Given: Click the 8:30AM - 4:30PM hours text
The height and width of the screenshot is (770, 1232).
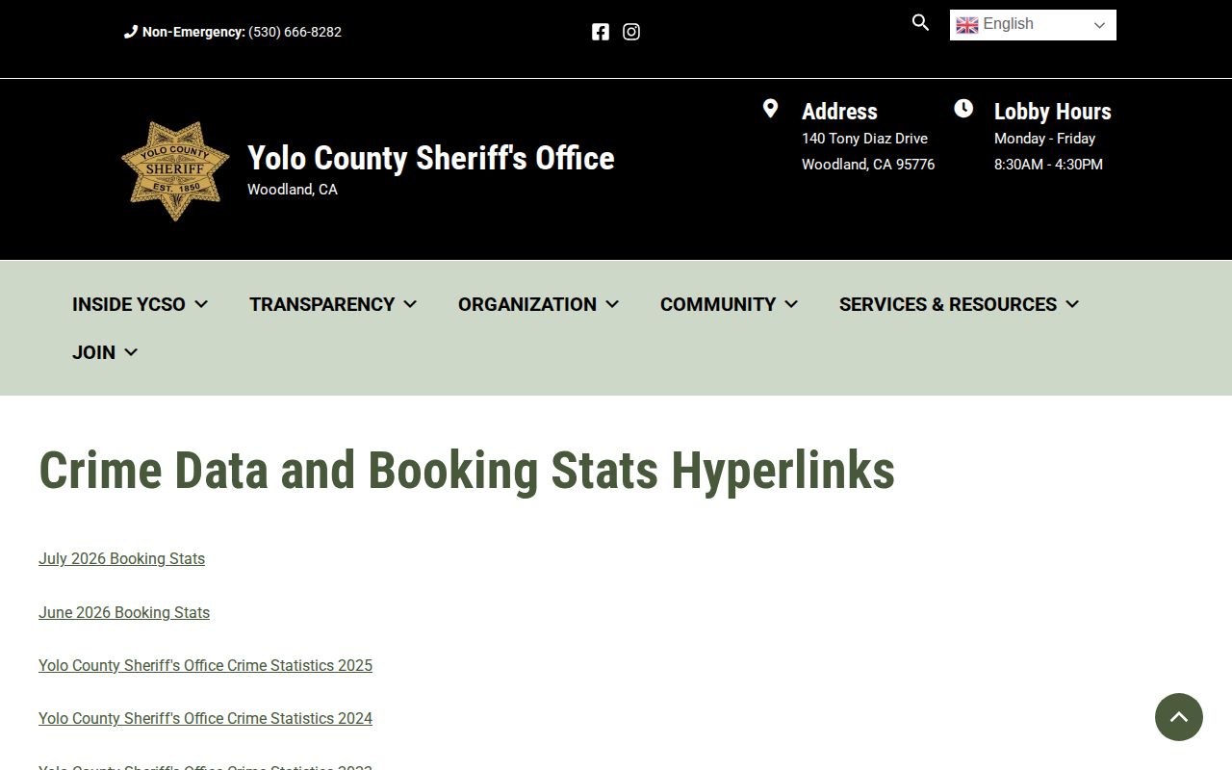Looking at the screenshot, I should pos(1048,165).
